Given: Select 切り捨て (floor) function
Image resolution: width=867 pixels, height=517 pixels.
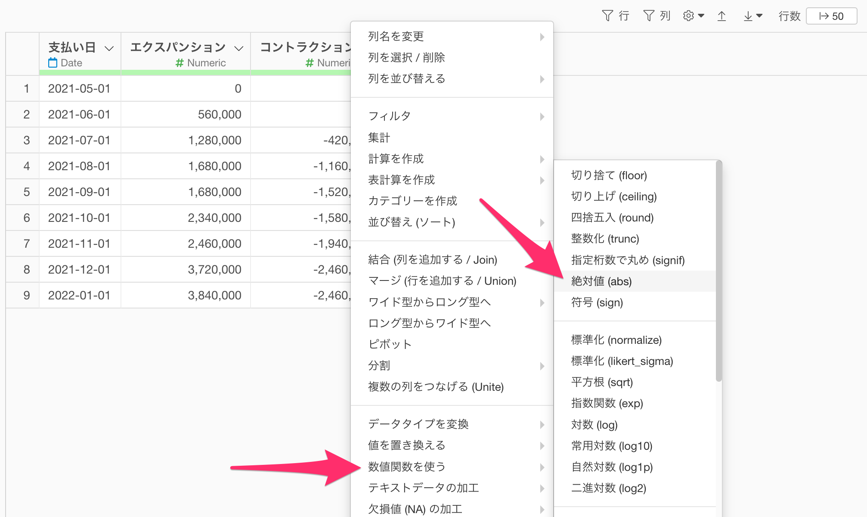Looking at the screenshot, I should coord(635,175).
